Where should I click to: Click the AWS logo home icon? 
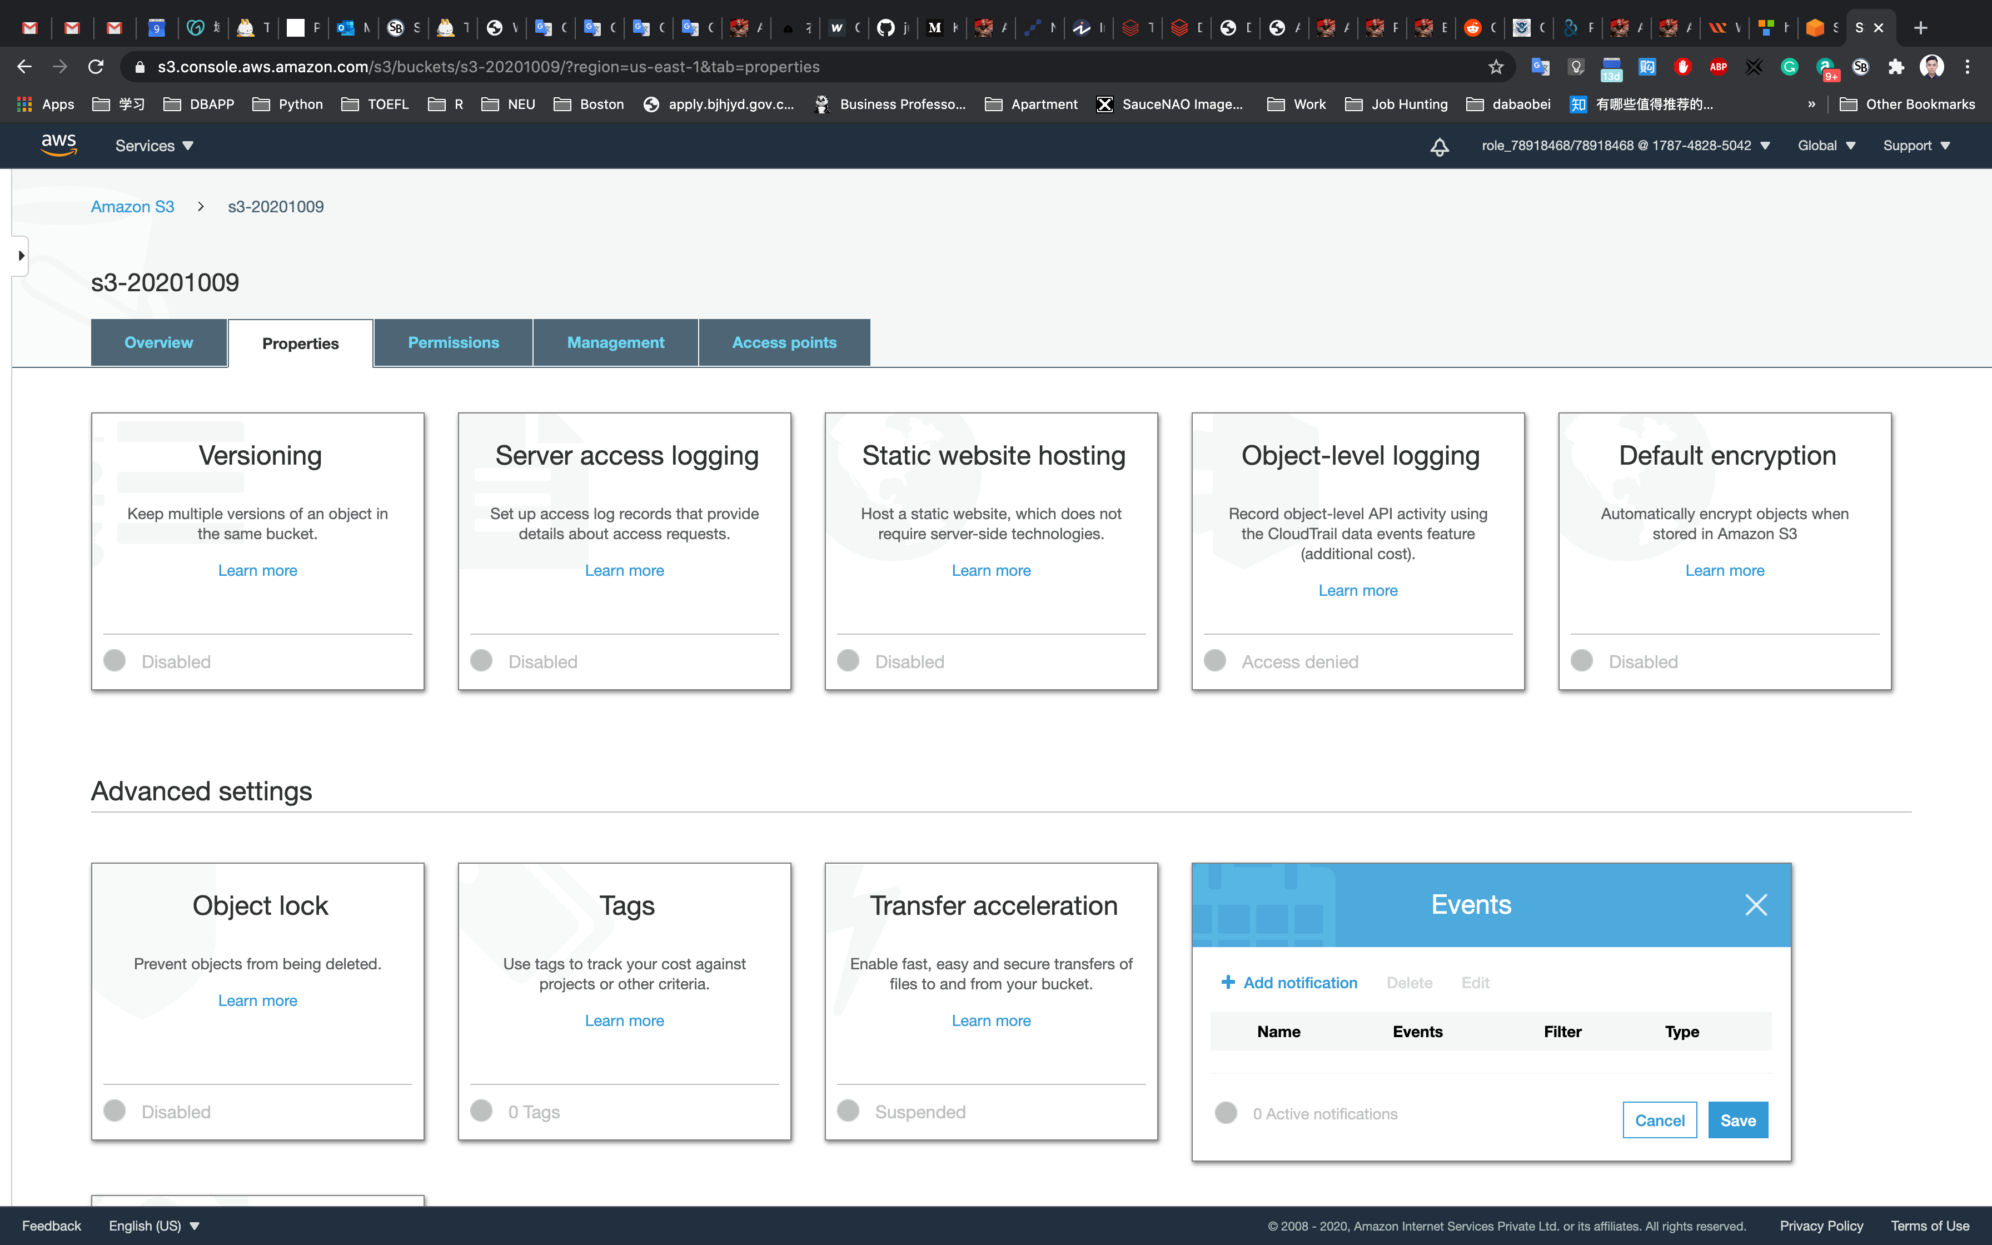pos(58,145)
